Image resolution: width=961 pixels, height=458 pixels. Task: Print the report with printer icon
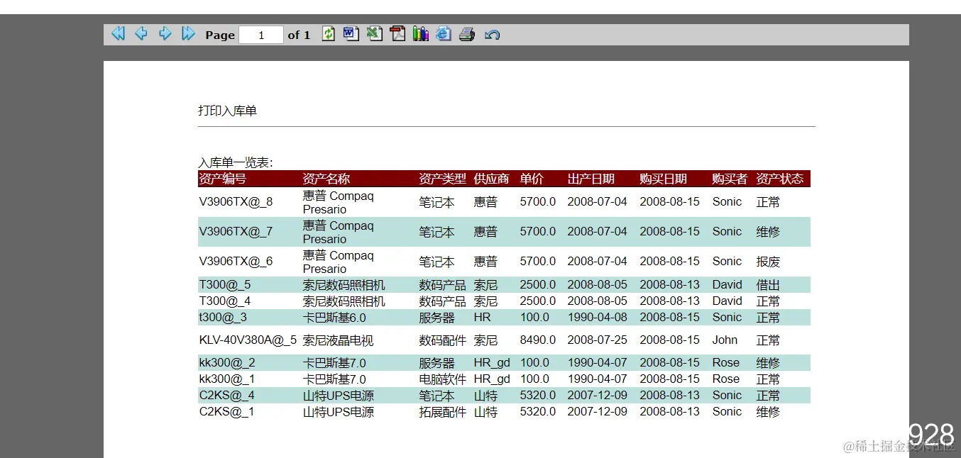[x=466, y=33]
